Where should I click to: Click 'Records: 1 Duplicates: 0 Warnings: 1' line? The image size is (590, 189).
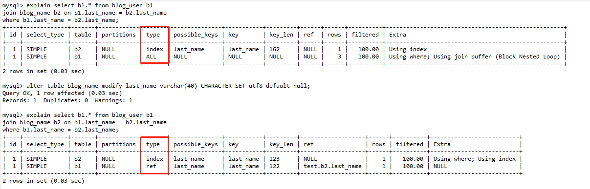[67, 100]
